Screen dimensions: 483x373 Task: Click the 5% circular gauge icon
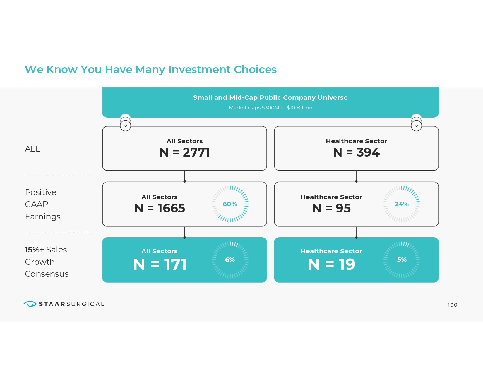402,260
